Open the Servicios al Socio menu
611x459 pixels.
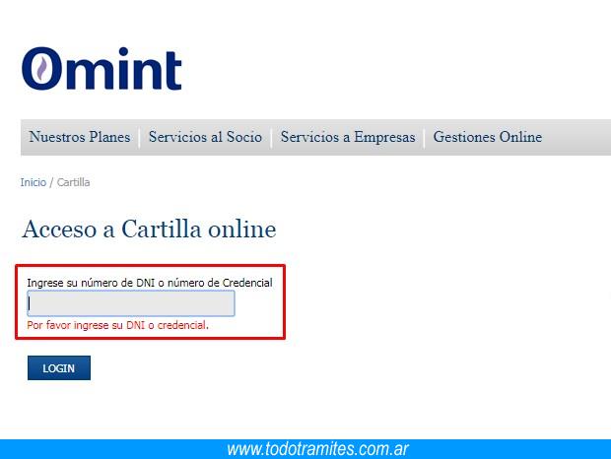(205, 137)
